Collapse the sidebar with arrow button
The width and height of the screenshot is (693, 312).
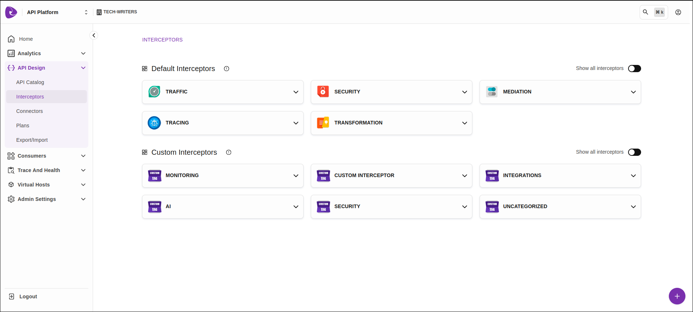(94, 35)
